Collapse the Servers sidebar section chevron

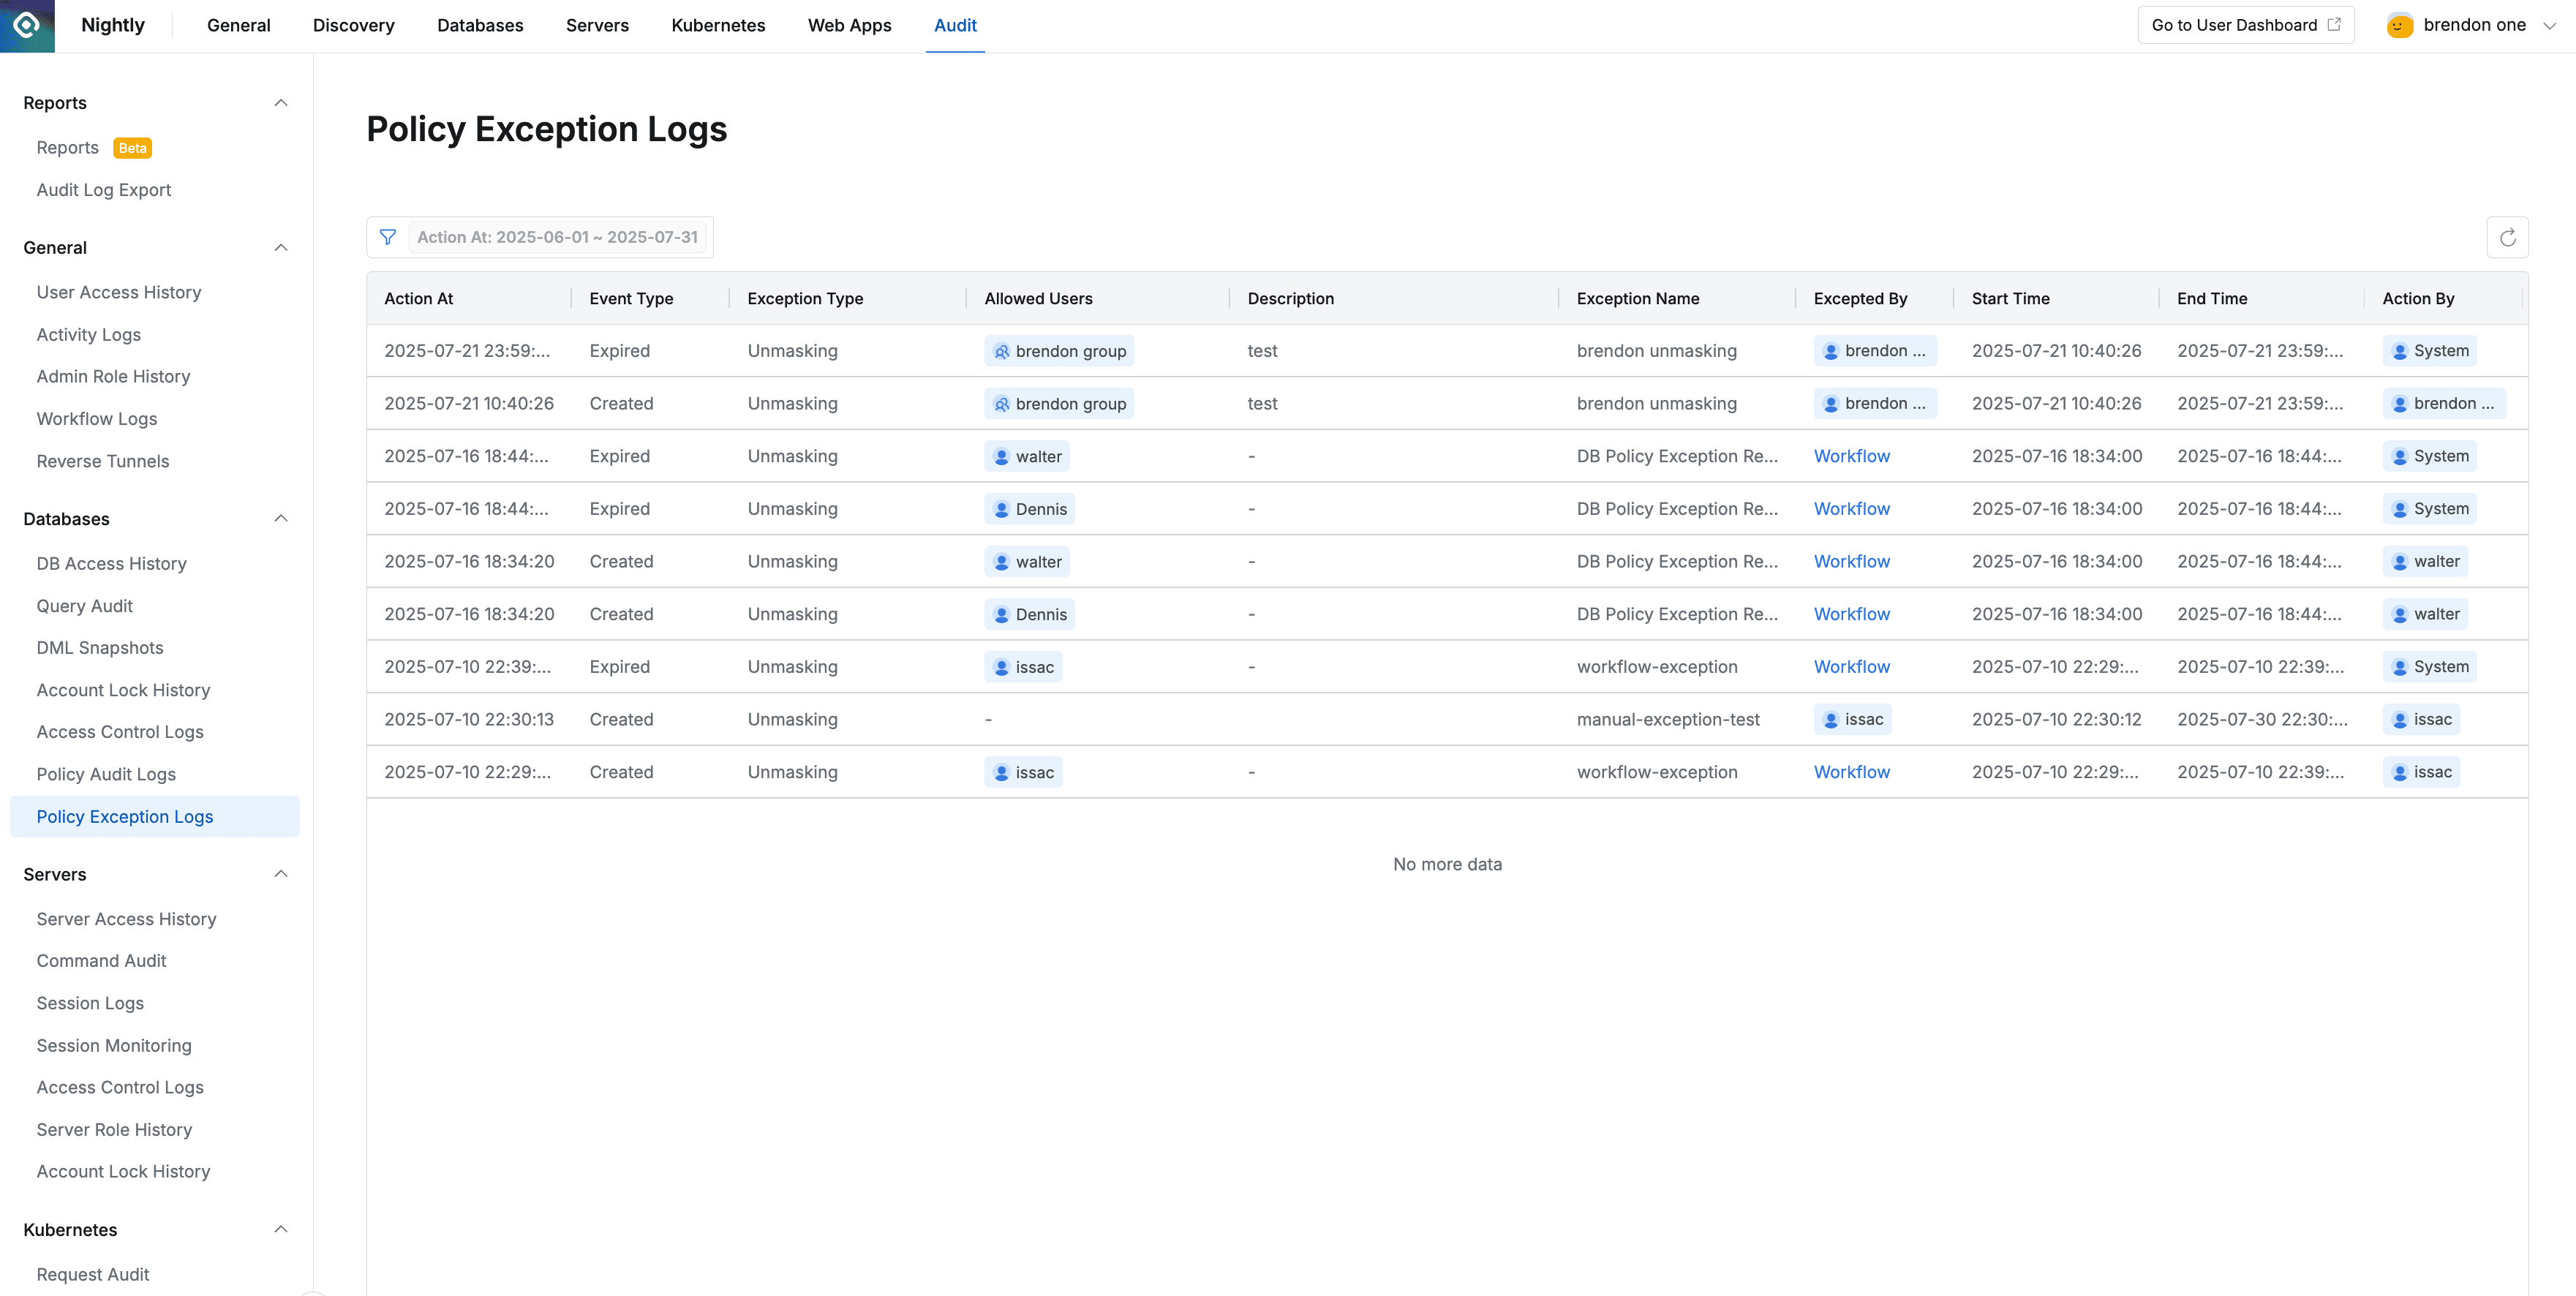tap(281, 873)
